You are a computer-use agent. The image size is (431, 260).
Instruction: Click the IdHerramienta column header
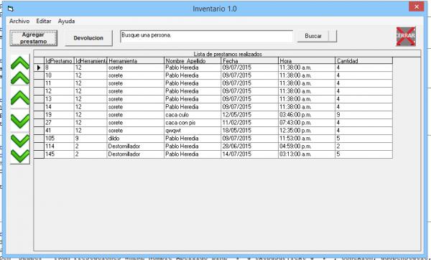pos(91,61)
